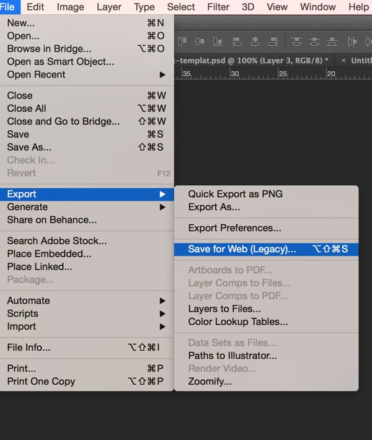372x440 pixels.
Task: Select Quick Export as PNG
Action: [x=266, y=194]
